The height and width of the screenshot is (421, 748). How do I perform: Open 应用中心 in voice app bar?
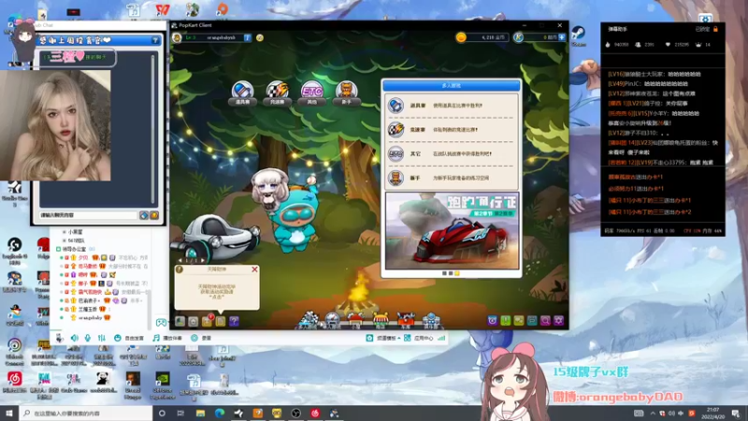pos(419,338)
